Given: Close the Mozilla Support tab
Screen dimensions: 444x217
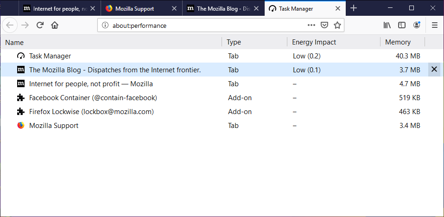Looking at the screenshot, I should (174, 8).
